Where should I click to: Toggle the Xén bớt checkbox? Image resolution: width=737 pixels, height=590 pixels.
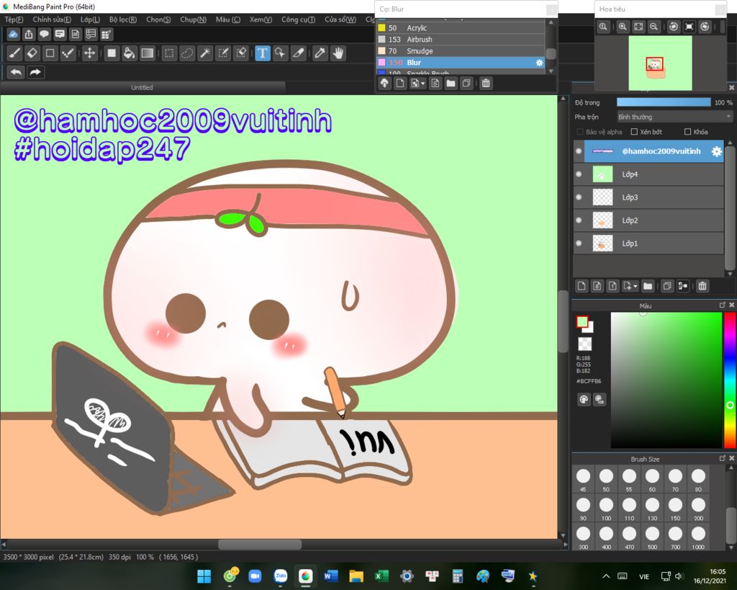pyautogui.click(x=634, y=132)
